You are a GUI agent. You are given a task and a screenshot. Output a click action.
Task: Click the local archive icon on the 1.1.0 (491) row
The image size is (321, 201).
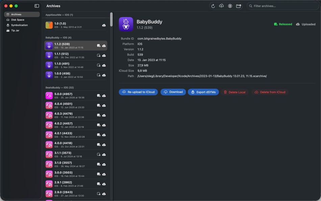coord(99,65)
